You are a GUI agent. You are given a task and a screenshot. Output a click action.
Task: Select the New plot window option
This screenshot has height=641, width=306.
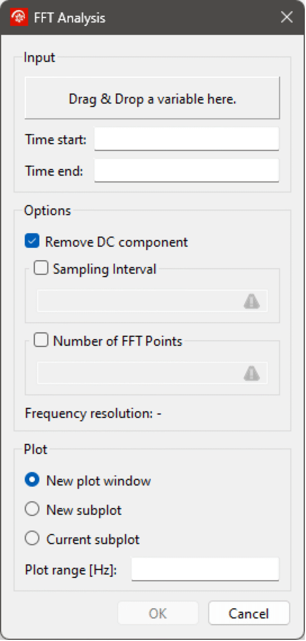coord(32,480)
